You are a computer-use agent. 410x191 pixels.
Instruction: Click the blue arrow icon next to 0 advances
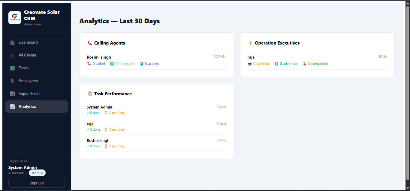pos(276,64)
